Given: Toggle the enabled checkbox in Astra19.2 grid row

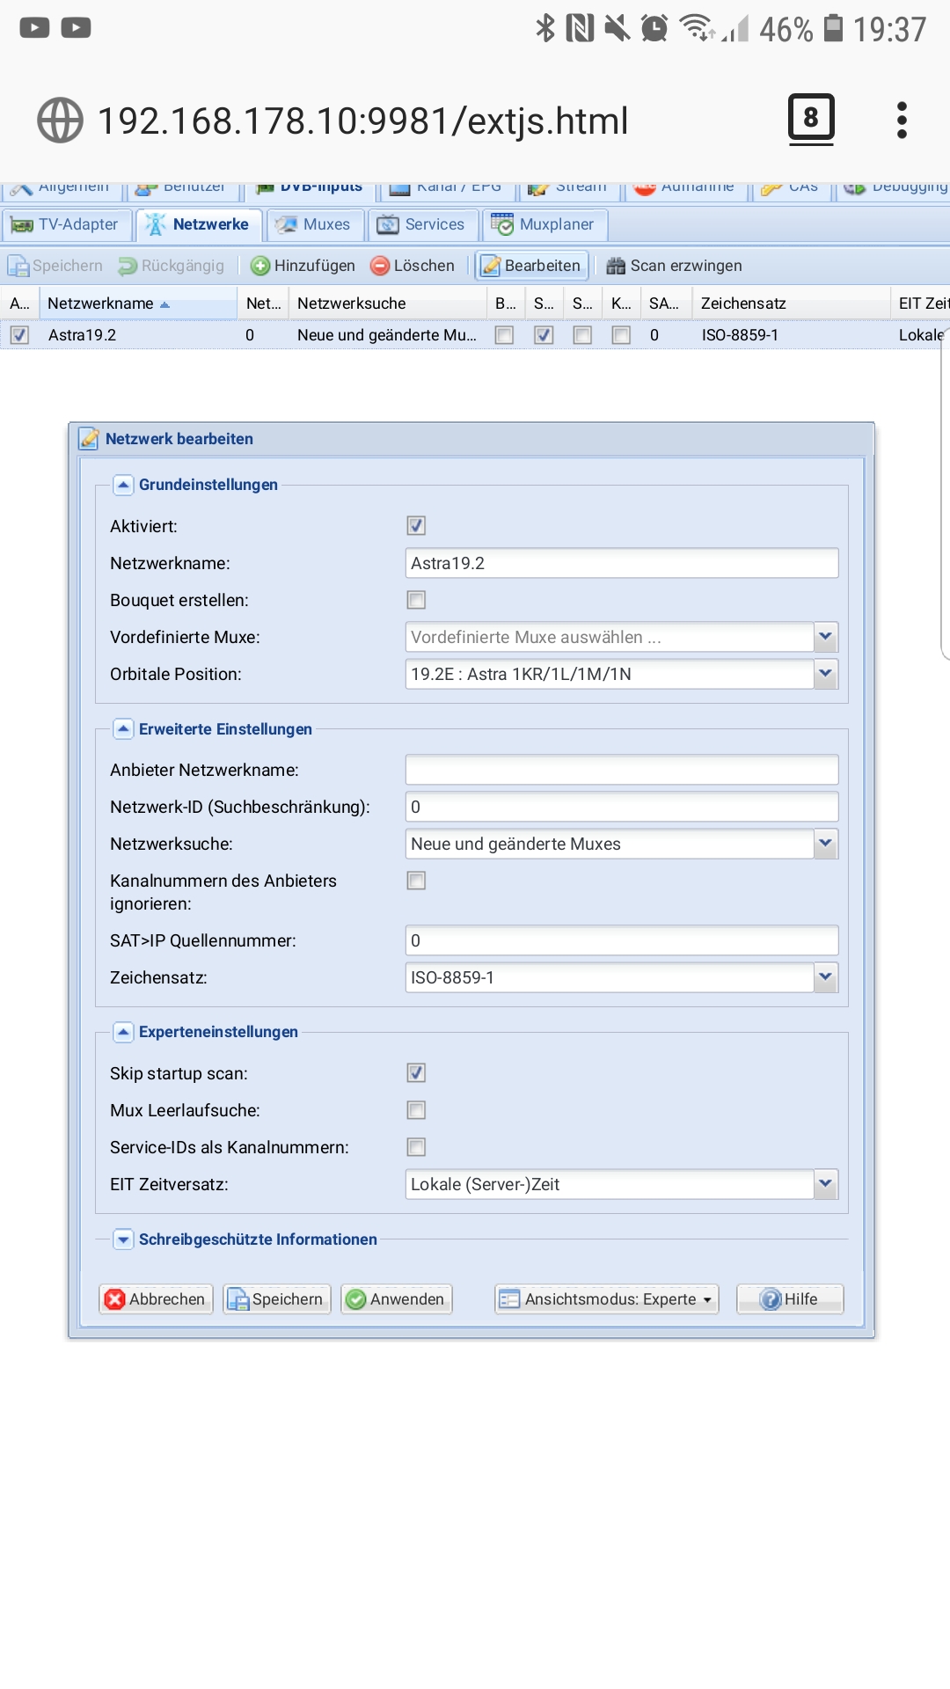Looking at the screenshot, I should [19, 335].
